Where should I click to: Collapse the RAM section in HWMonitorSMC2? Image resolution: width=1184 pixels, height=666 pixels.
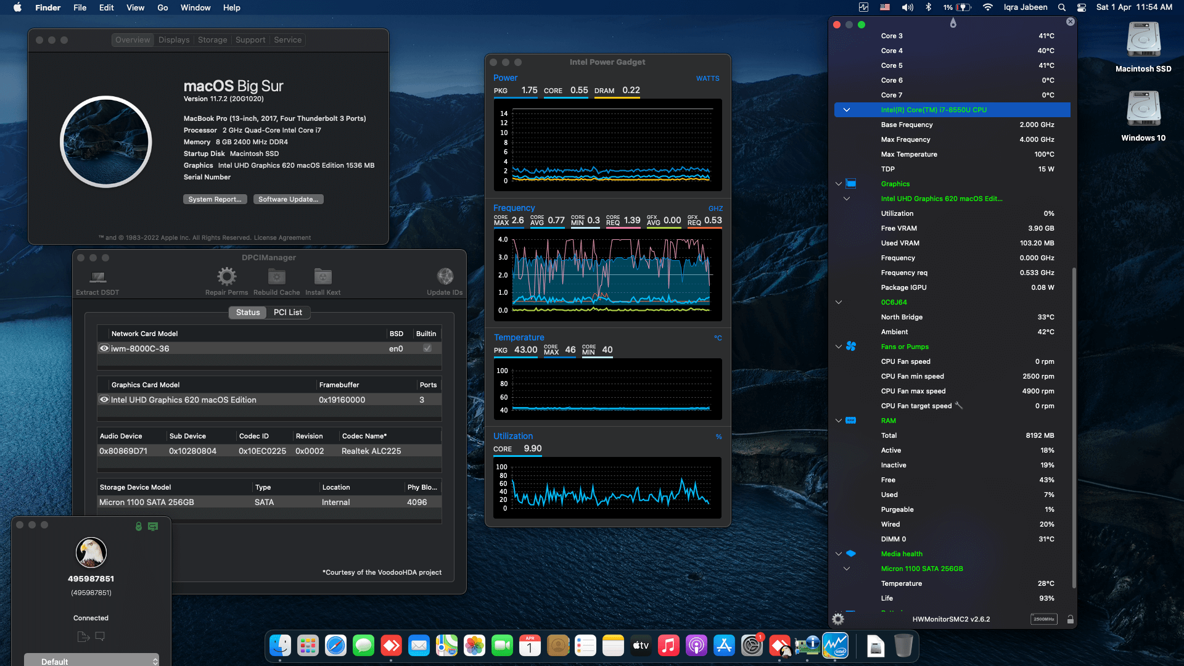pos(838,420)
